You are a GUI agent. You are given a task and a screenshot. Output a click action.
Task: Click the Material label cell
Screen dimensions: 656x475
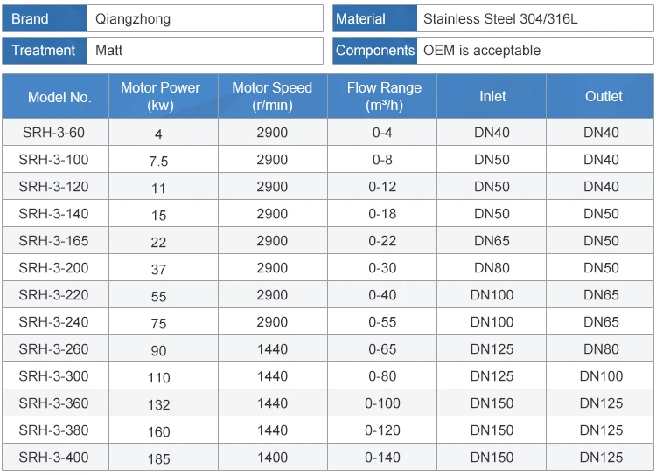[375, 19]
